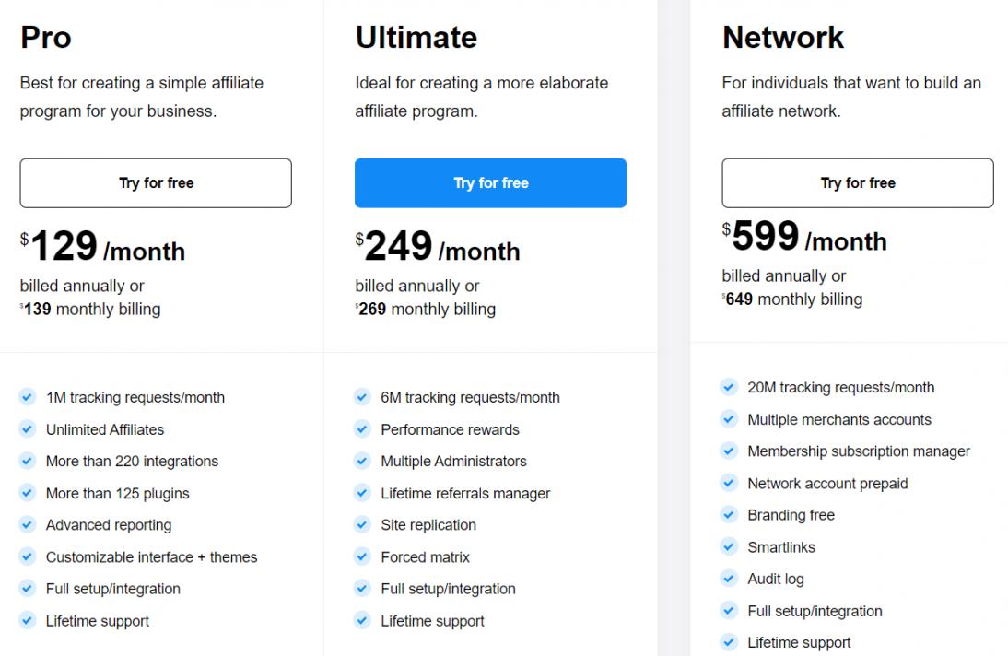The width and height of the screenshot is (1008, 656).
Task: Click the check icon next to Performance rewards
Action: [362, 429]
